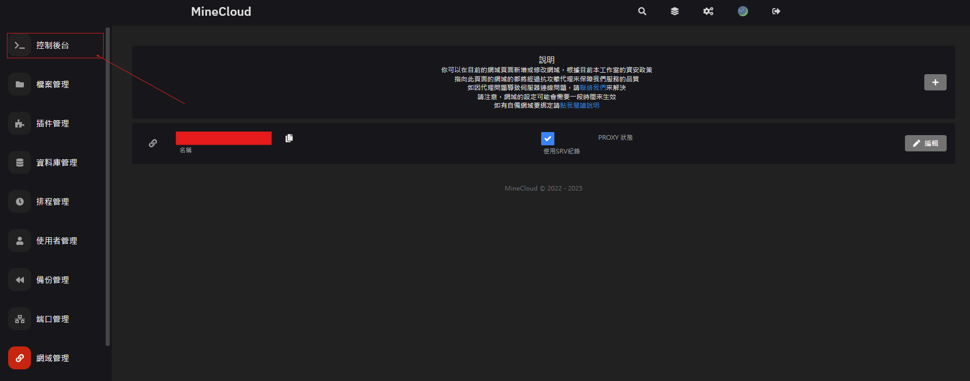Click the user avatar in header

tap(743, 11)
